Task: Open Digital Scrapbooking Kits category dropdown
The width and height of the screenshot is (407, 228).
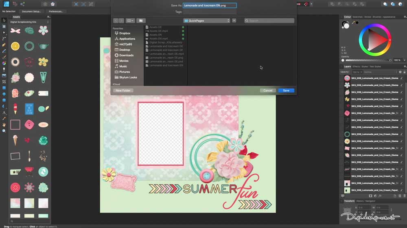Action: coord(29,22)
